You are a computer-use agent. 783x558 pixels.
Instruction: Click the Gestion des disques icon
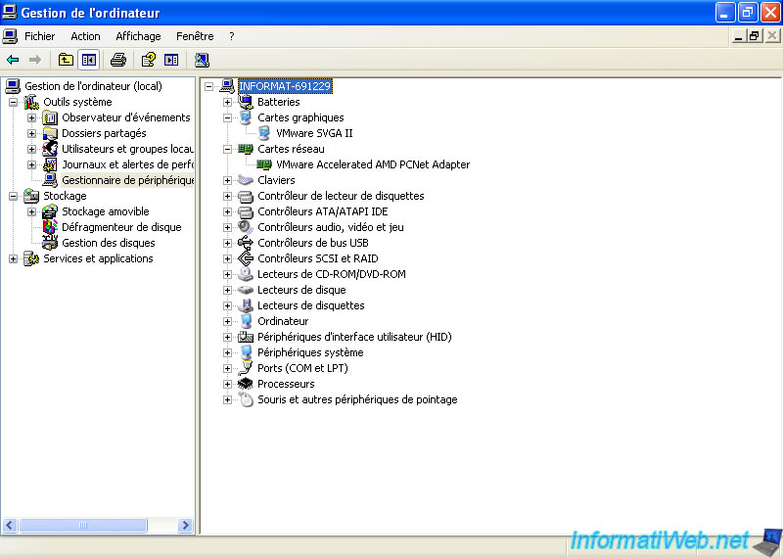coord(50,243)
